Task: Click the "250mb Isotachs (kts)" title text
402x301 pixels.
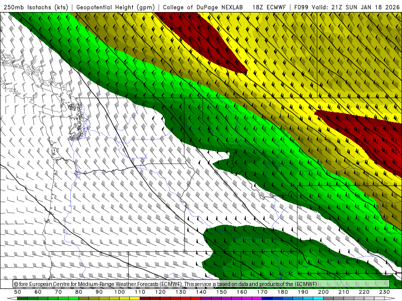Action: coord(36,8)
